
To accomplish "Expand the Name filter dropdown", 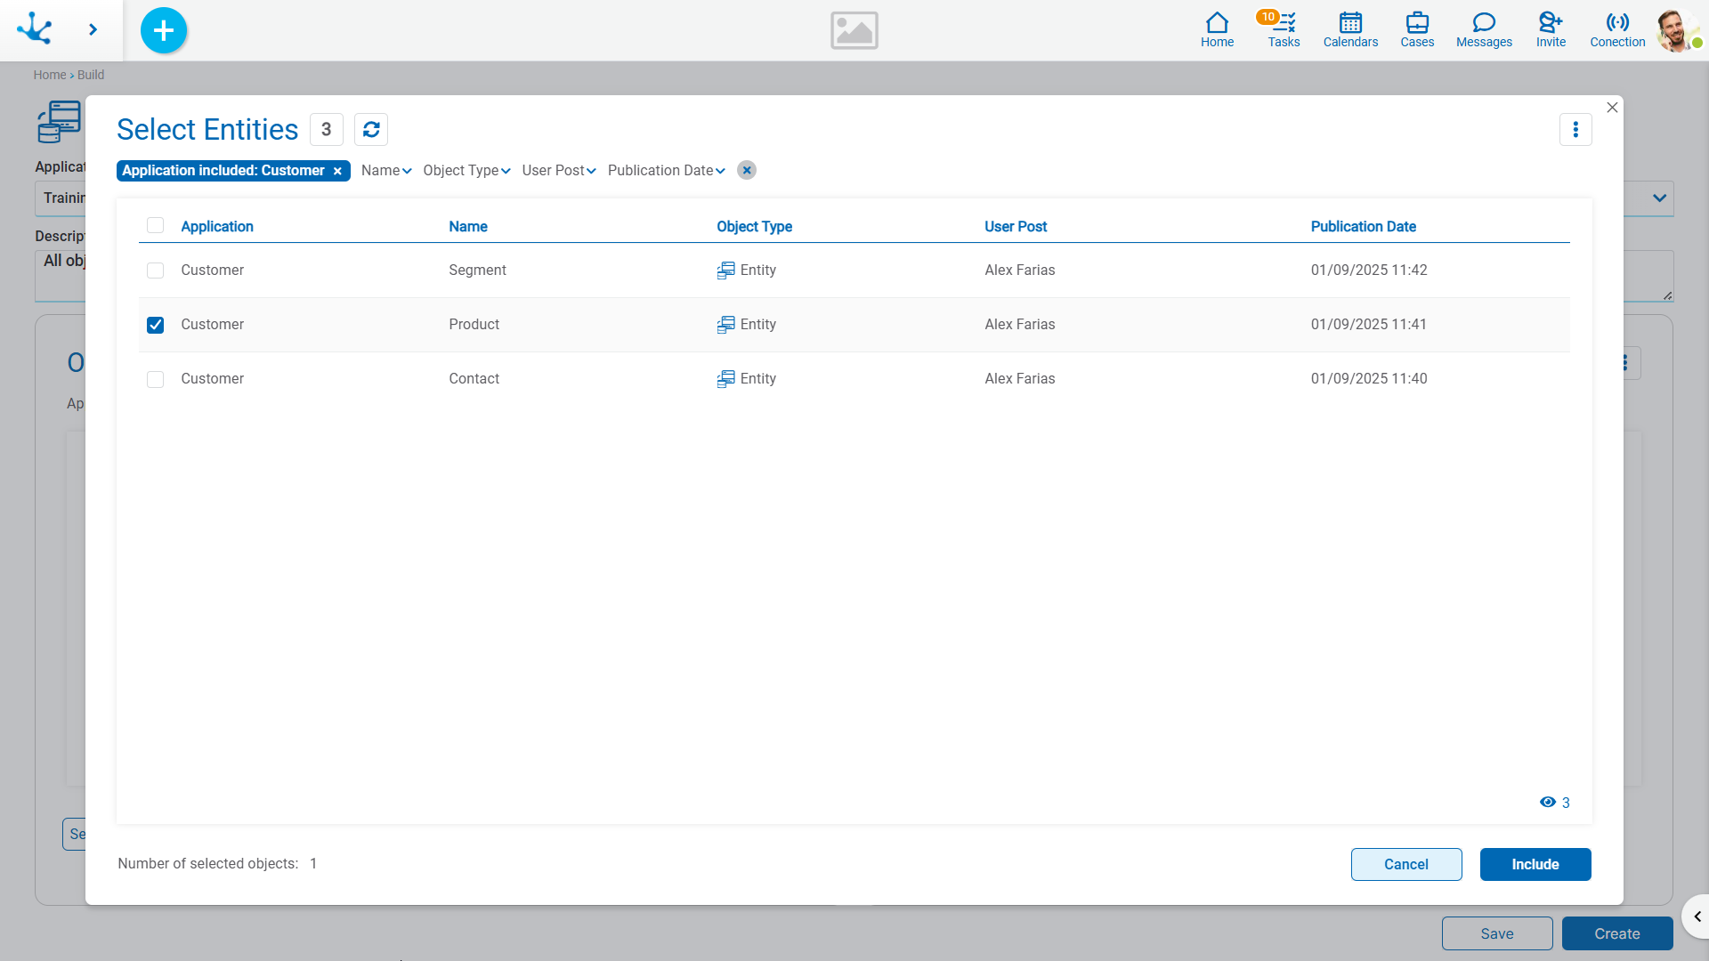I will click(386, 171).
